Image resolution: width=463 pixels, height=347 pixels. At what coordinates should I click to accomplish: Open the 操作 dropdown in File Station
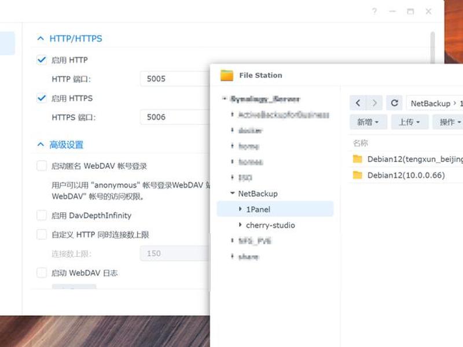448,122
